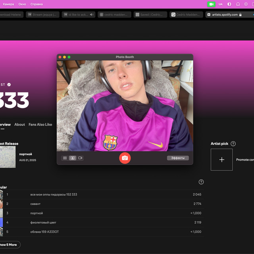Open the Камера menu

click(8, 4)
